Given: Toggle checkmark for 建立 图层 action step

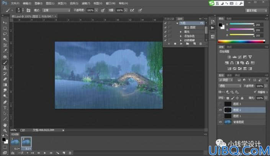Looking at the screenshot, I should click(x=165, y=27).
